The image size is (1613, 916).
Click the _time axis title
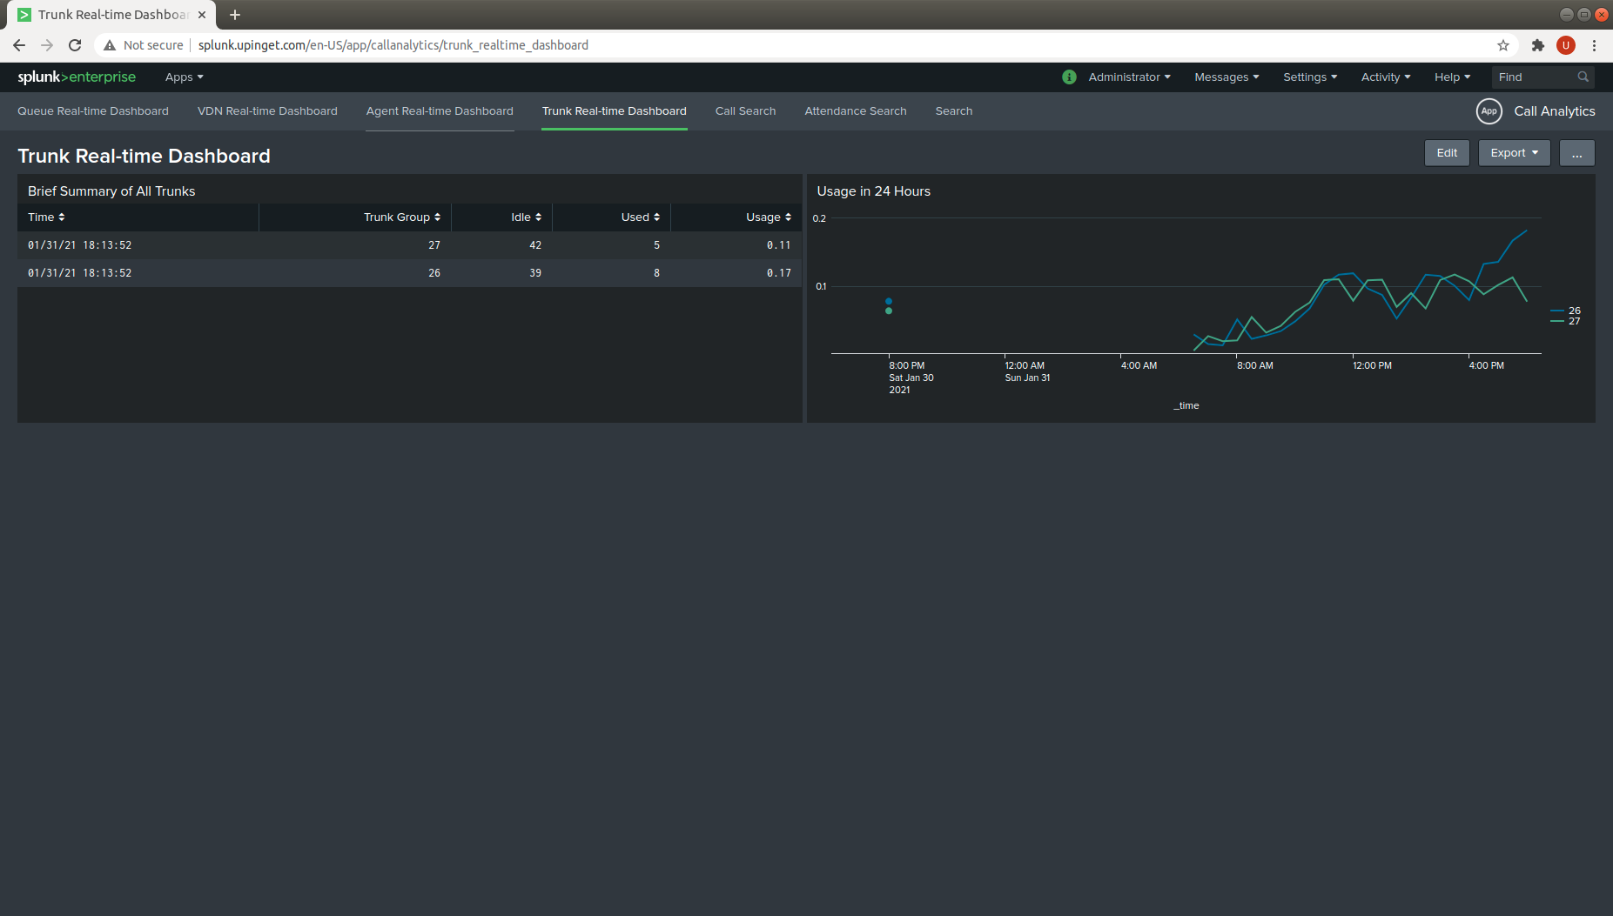pos(1186,405)
